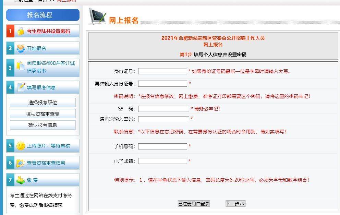Screen dimensions: 340x215
Task: Focus the 身份证号 input field
Action: [162, 71]
